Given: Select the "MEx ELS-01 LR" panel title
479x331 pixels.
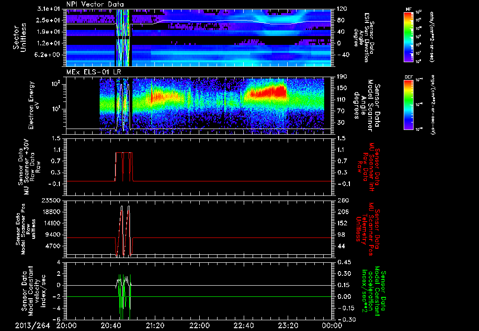Looking at the screenshot, I should pos(94,72).
